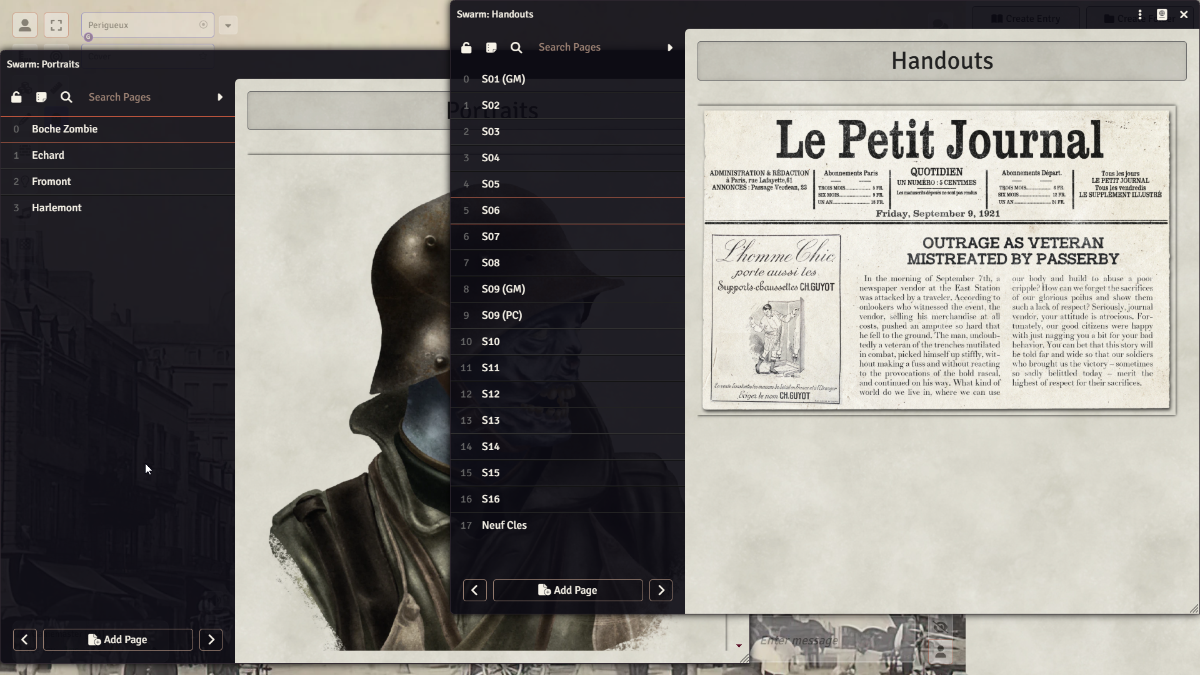The image size is (1200, 675).
Task: Select page S06 in Handouts
Action: pos(567,211)
